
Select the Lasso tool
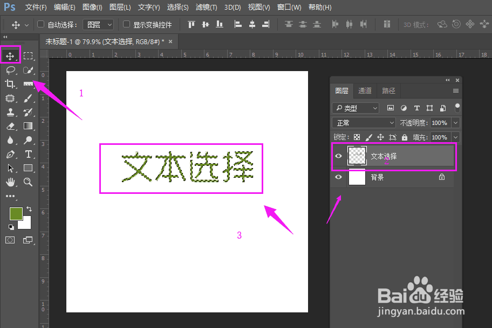point(10,70)
